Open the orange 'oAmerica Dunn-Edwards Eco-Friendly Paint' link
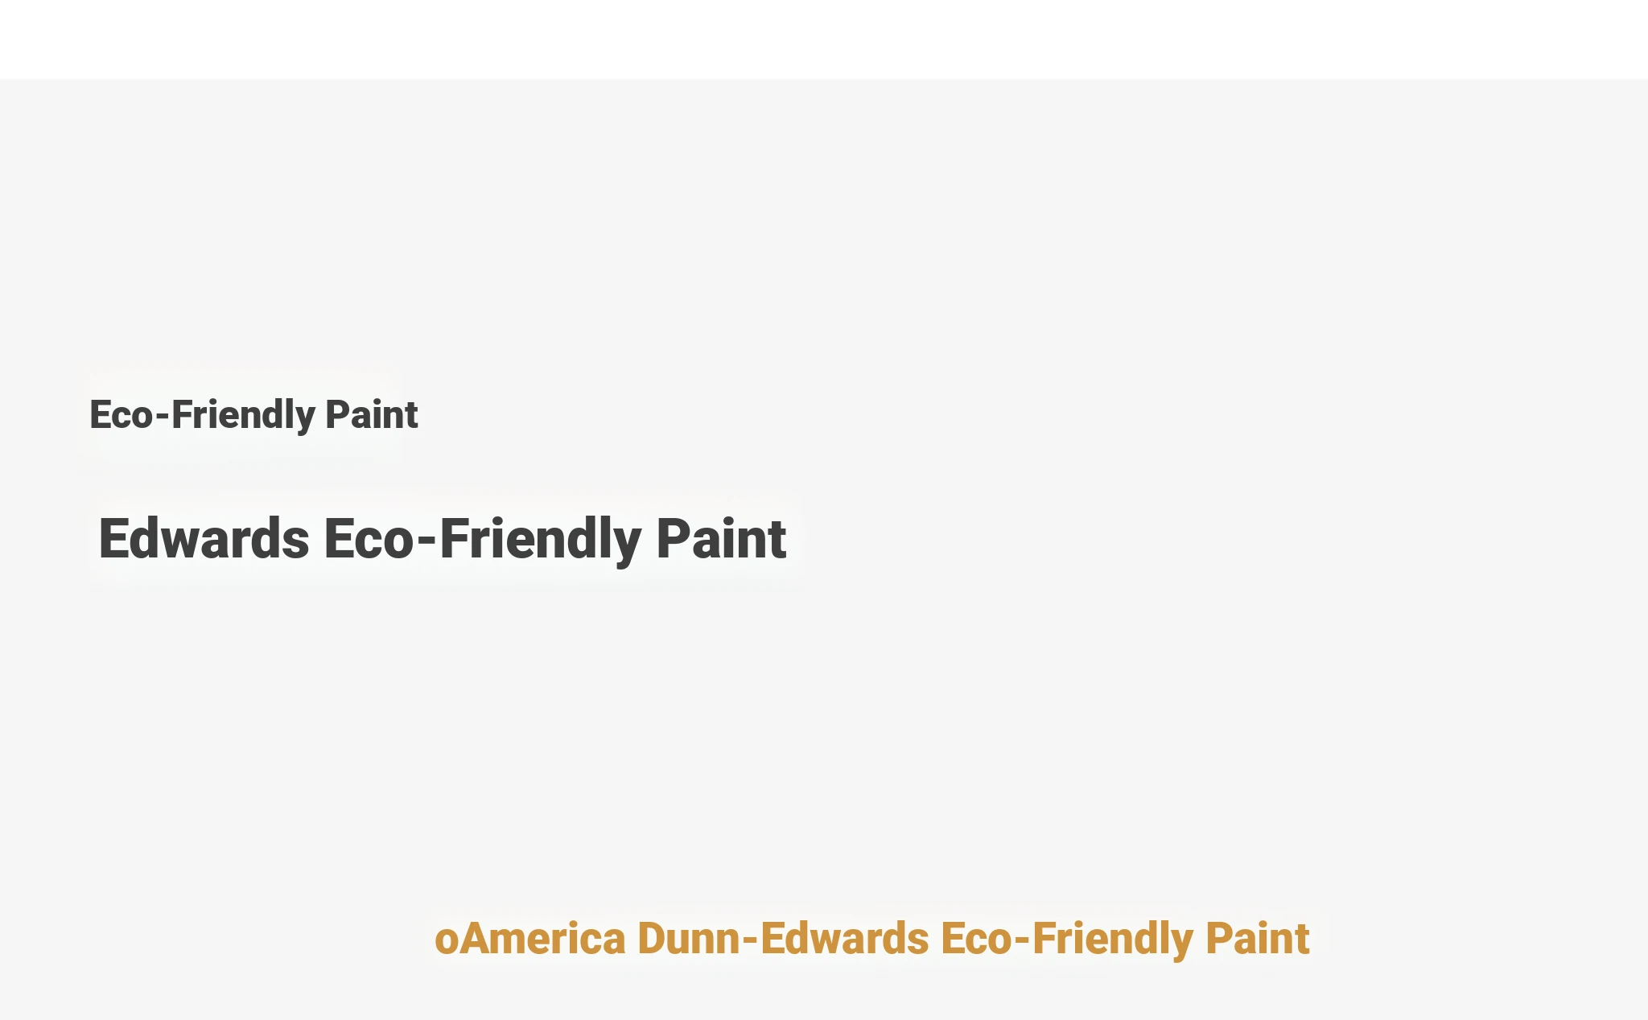This screenshot has height=1020, width=1648. pyautogui.click(x=871, y=939)
